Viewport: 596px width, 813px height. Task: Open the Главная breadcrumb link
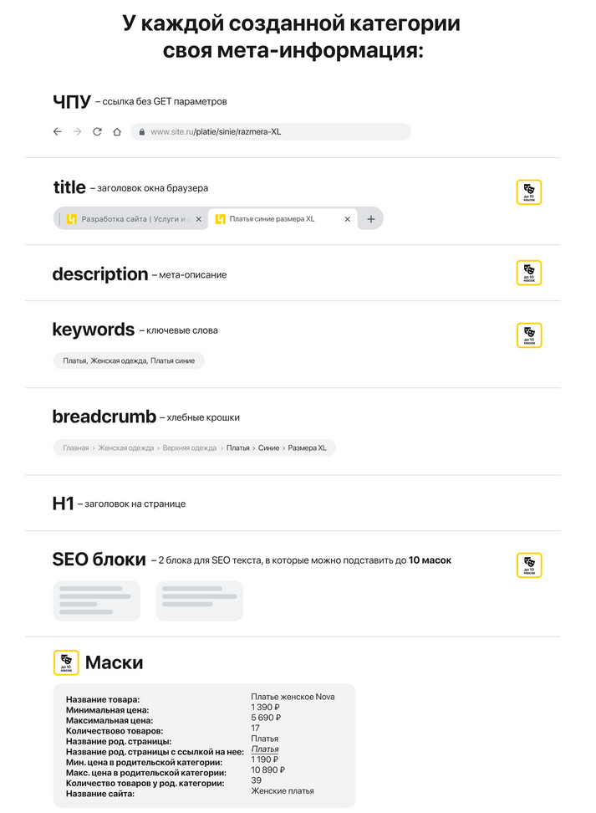point(76,448)
